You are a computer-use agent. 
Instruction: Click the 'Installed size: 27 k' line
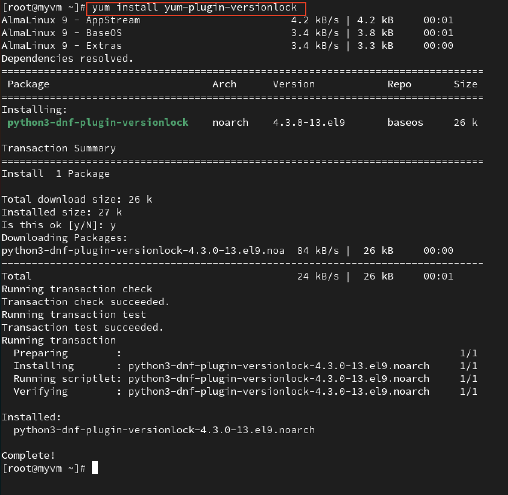pos(62,212)
